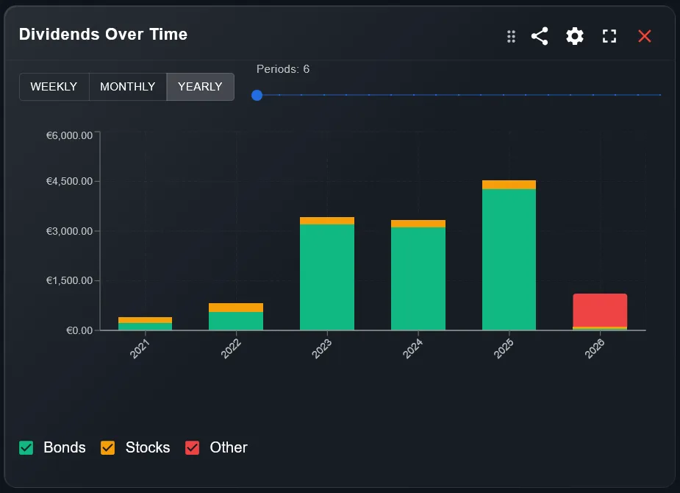Click the Dividends Over Time title
680x493 pixels.
point(103,34)
